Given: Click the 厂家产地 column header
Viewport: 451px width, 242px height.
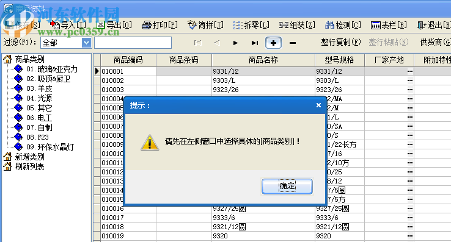Looking at the screenshot, I should click(x=389, y=60).
